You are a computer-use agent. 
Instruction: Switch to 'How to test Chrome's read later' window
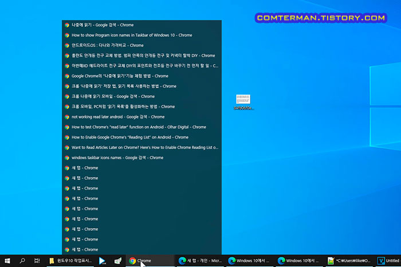click(x=141, y=127)
